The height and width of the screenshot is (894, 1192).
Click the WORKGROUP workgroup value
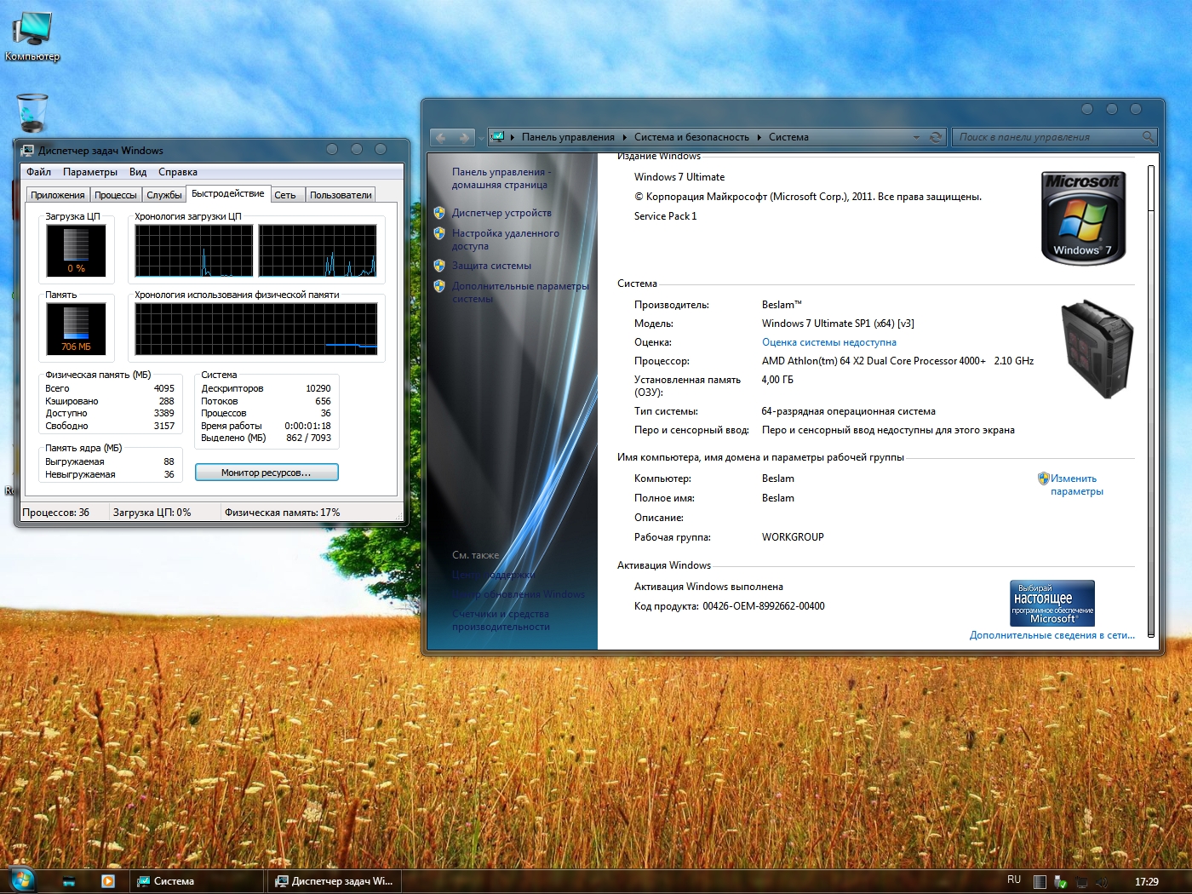(793, 537)
